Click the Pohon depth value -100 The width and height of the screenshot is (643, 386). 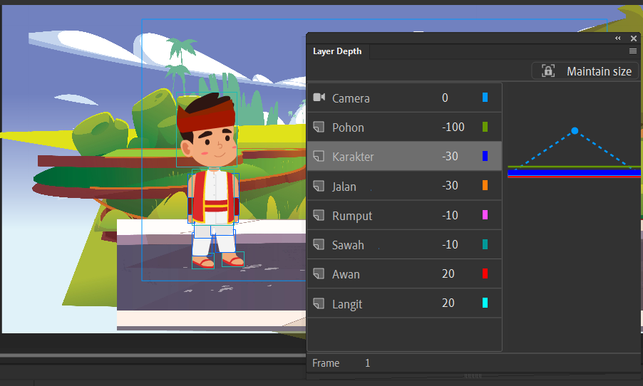[453, 127]
